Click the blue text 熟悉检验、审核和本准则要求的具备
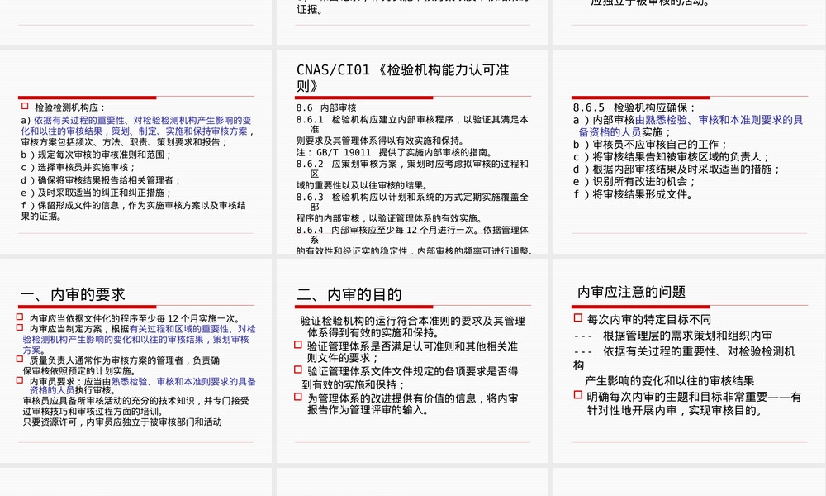Viewport: 826px width, 496px height. (183, 382)
